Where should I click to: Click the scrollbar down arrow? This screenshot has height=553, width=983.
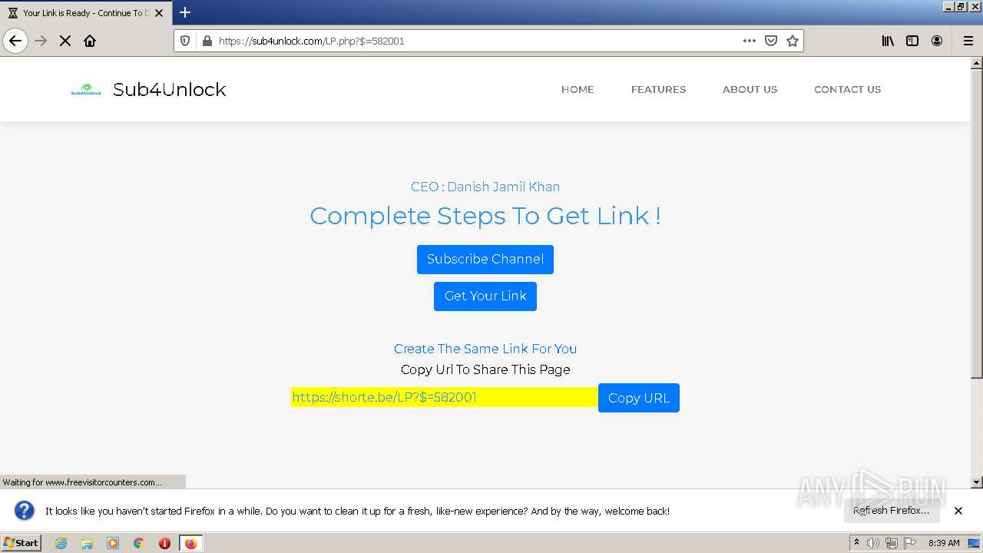(x=977, y=482)
